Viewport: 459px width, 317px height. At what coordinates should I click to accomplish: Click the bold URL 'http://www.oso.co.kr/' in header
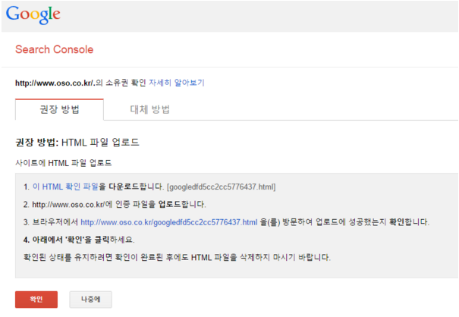pyautogui.click(x=55, y=83)
